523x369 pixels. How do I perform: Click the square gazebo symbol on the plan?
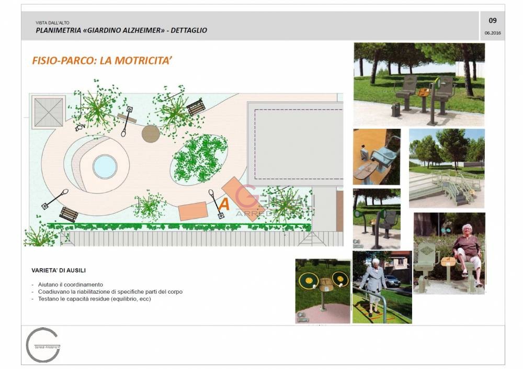(48, 112)
